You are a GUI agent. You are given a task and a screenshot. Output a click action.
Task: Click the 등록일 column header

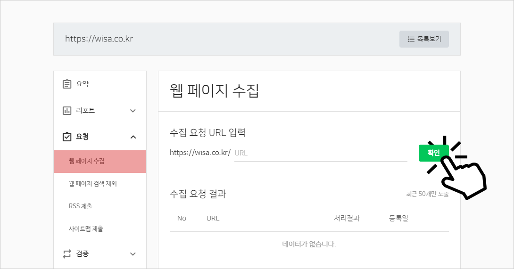pyautogui.click(x=398, y=218)
